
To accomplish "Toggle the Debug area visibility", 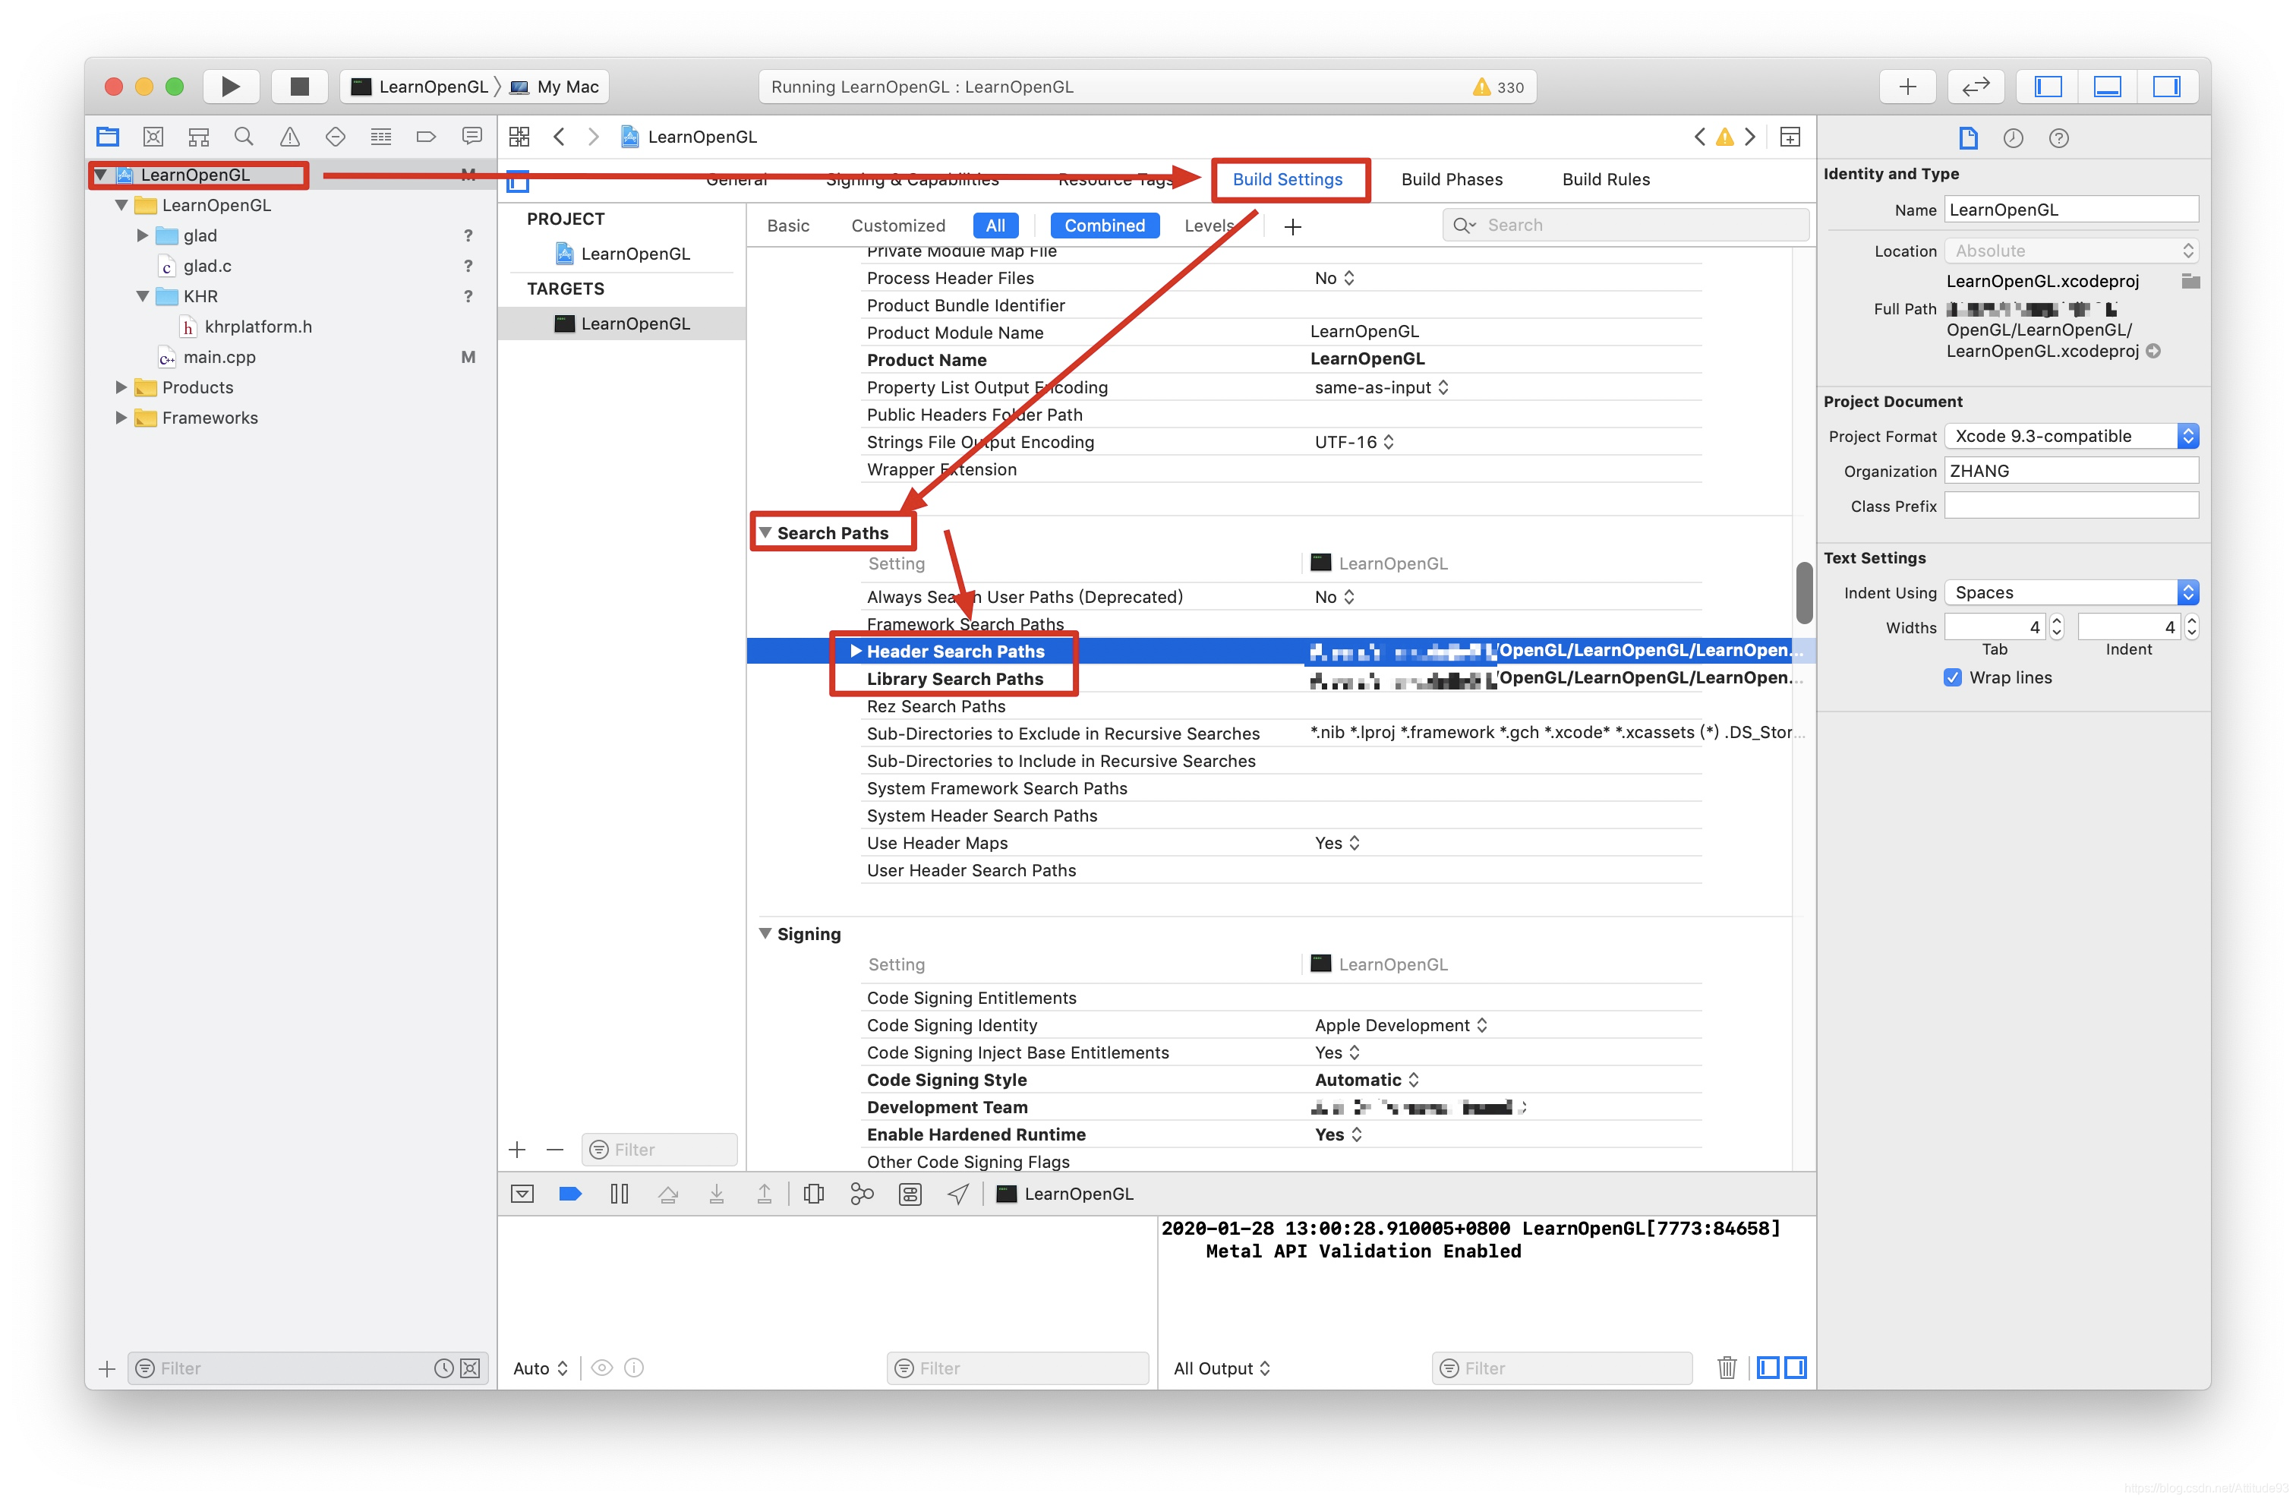I will pos(2107,86).
